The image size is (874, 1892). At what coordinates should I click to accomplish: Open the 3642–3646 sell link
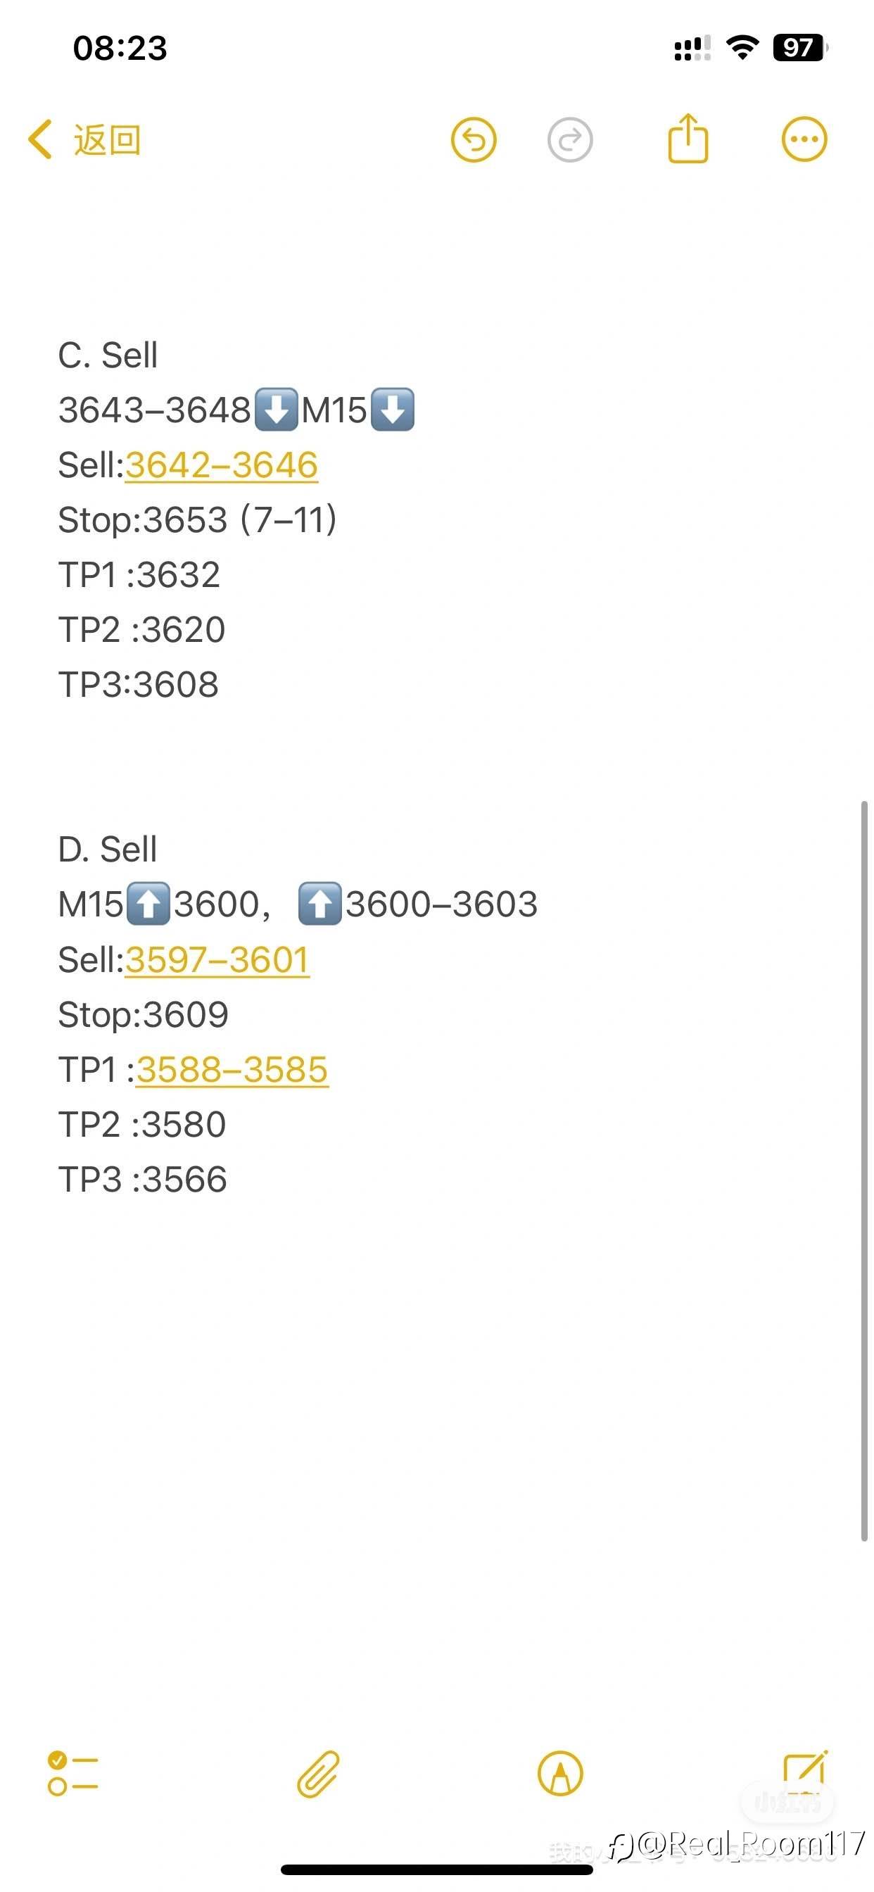click(221, 465)
